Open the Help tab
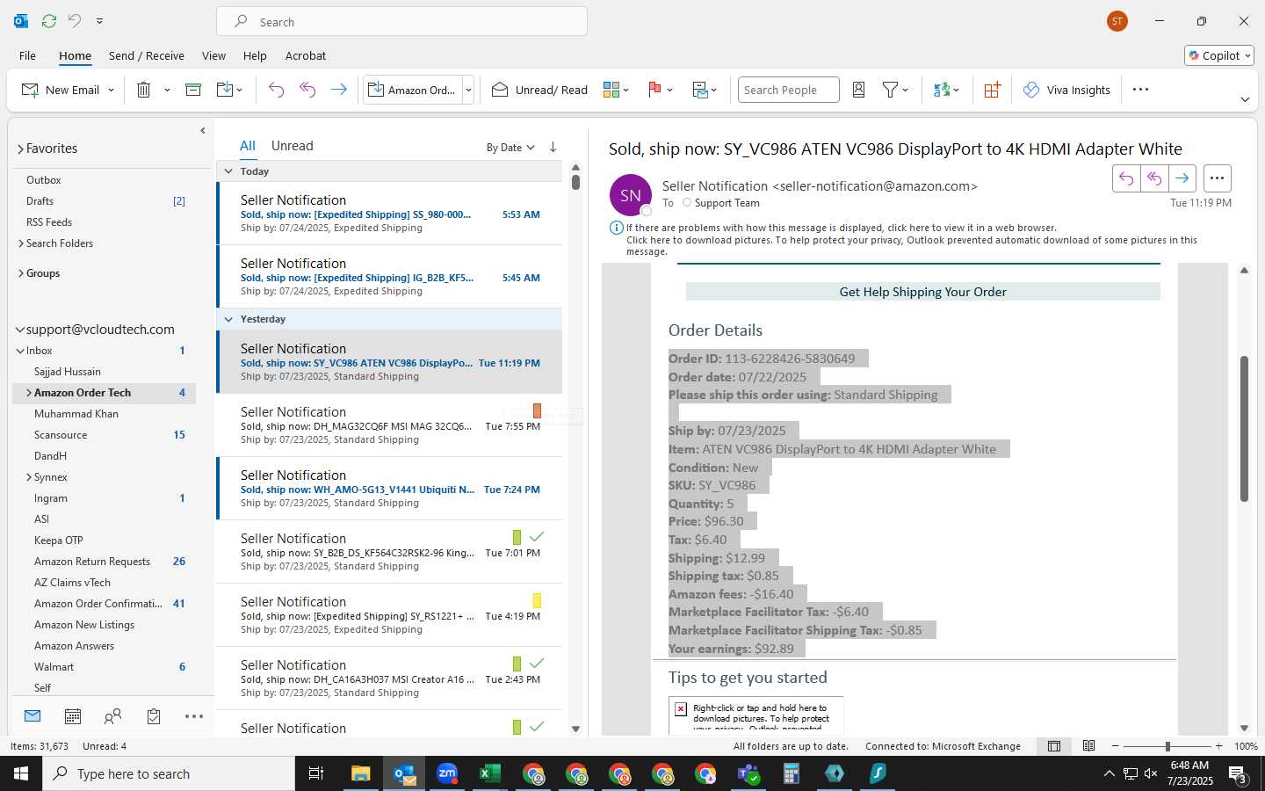Screen dimensions: 1265x791 point(255,55)
